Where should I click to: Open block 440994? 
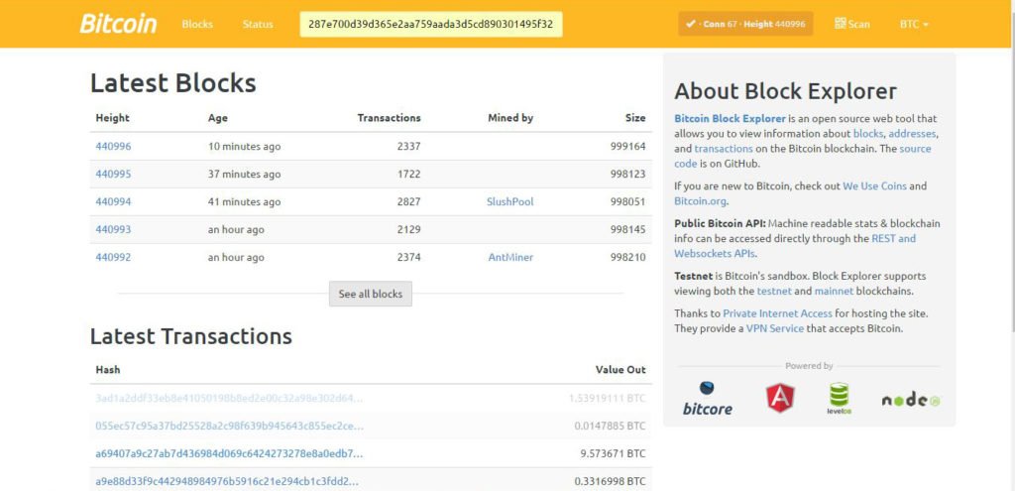click(x=113, y=201)
